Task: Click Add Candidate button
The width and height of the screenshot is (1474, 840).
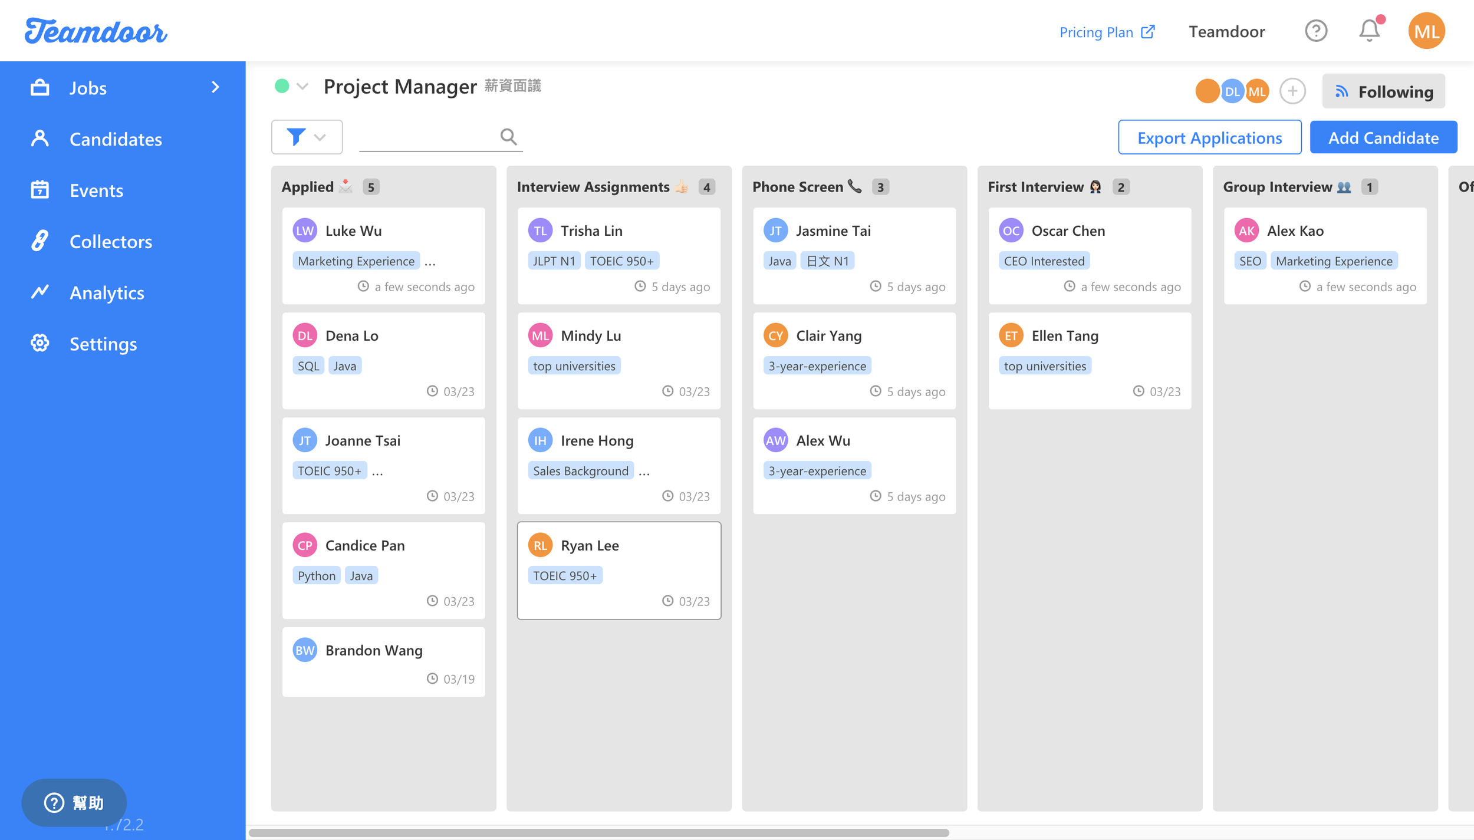Action: coord(1383,137)
